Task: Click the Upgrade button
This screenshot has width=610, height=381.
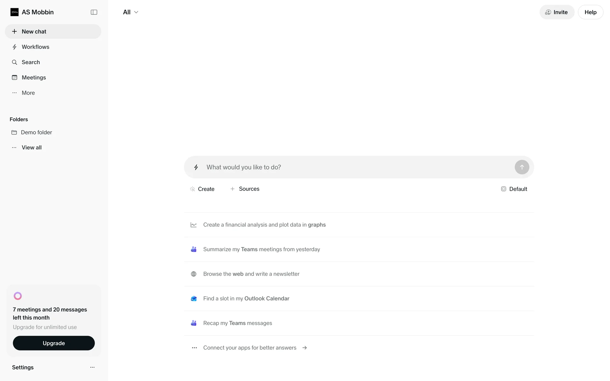Action: coord(54,343)
